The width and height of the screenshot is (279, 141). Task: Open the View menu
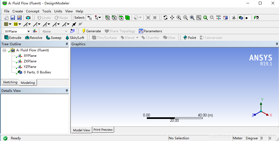[69, 11]
